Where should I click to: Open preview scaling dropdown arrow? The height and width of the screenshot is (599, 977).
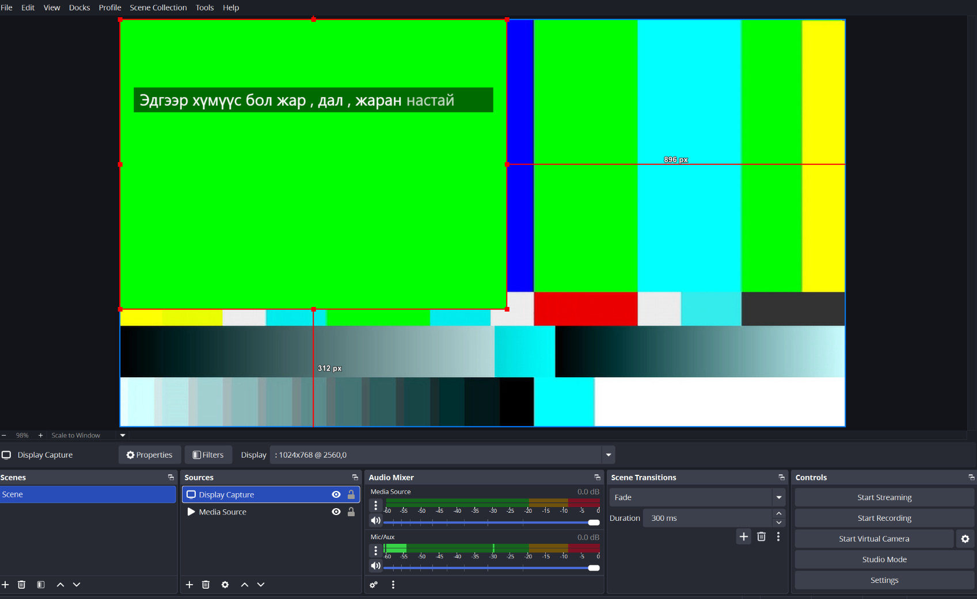[x=123, y=436]
